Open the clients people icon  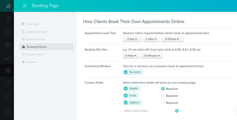[8, 45]
